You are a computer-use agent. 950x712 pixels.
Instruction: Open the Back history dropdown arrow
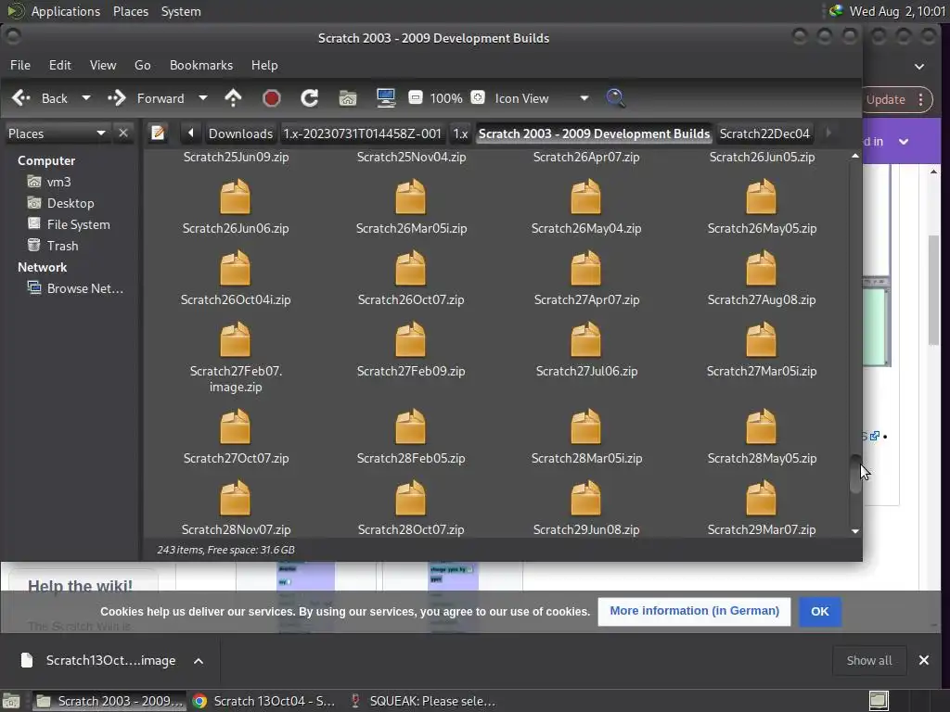(x=86, y=98)
